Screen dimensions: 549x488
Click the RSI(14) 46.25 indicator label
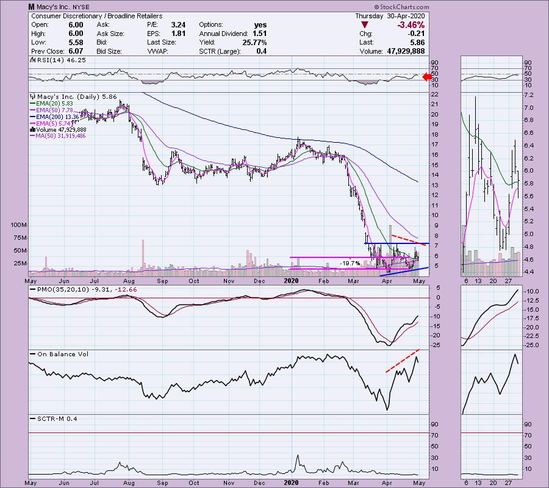click(x=59, y=60)
